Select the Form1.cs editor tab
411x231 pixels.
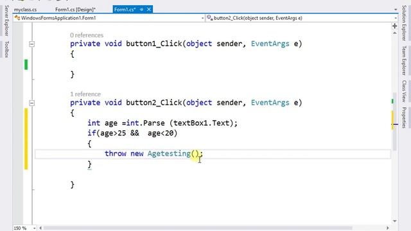125,10
